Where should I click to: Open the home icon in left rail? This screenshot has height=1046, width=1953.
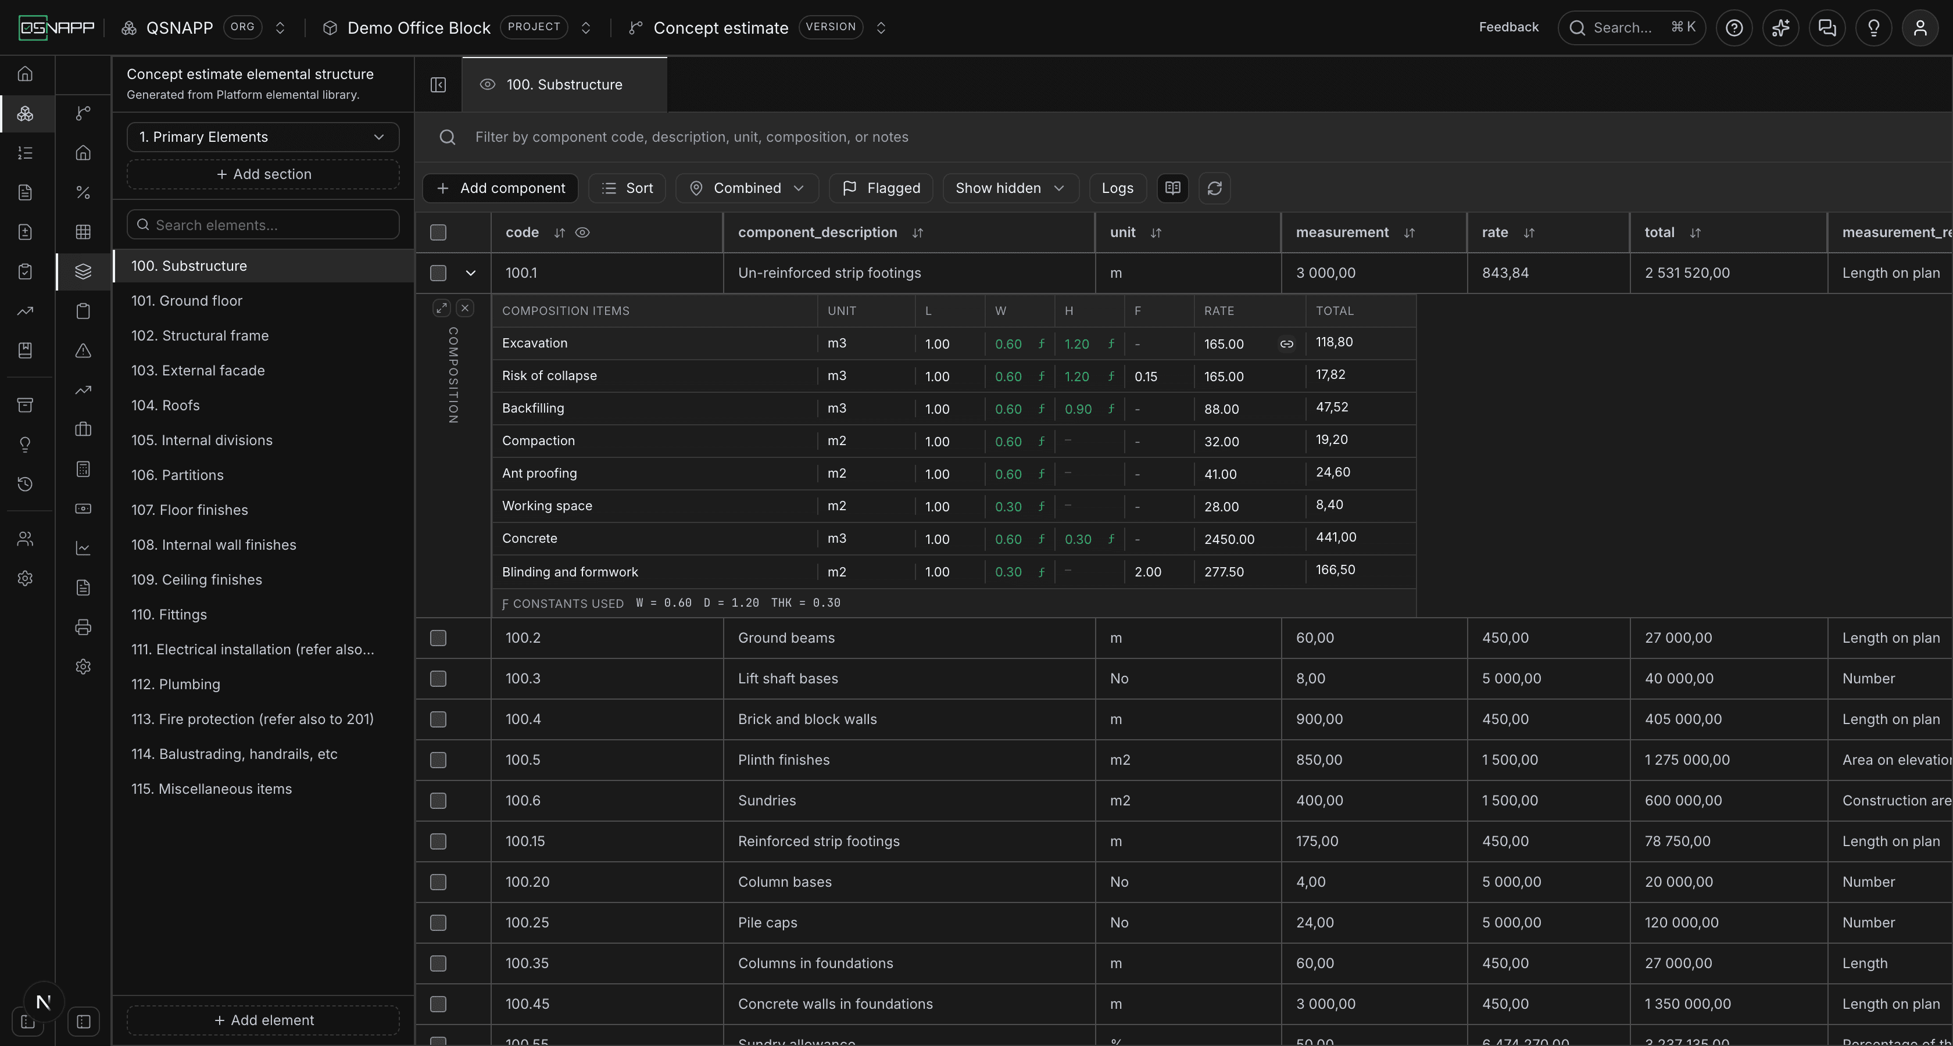point(25,74)
